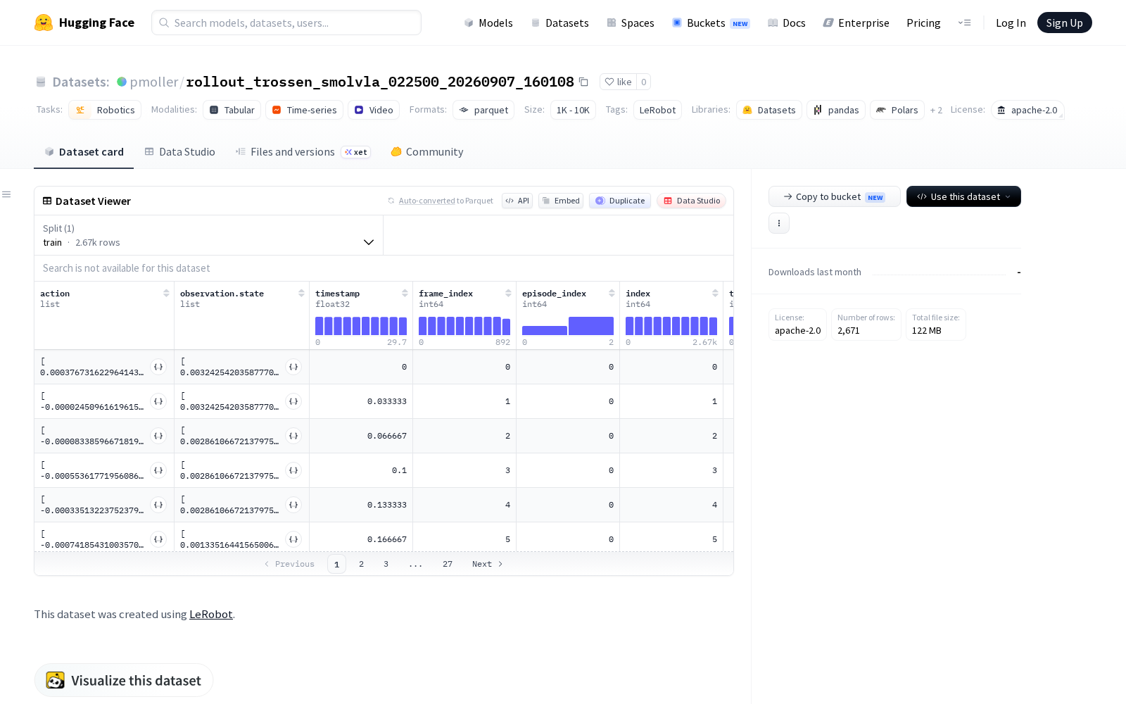Sort by the episode_index column
Image resolution: width=1126 pixels, height=704 pixels.
click(612, 294)
